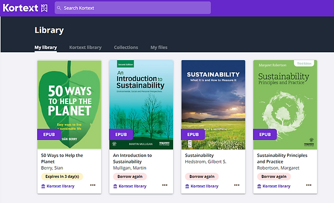This screenshot has height=203, width=334.
Task: Open more options for 50 Ways card
Action: click(92, 185)
